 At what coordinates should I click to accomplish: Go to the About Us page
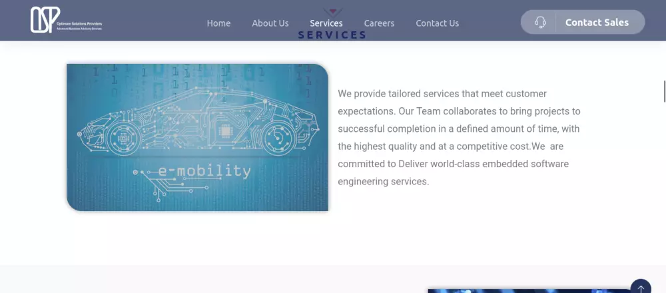tap(270, 23)
